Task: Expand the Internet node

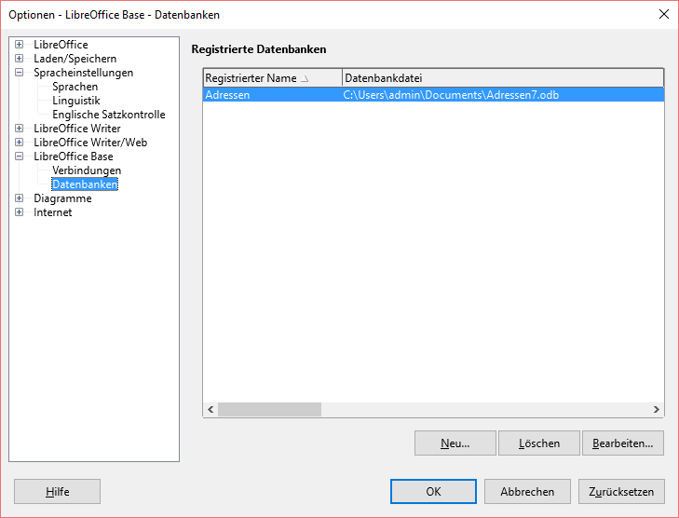Action: (x=19, y=211)
